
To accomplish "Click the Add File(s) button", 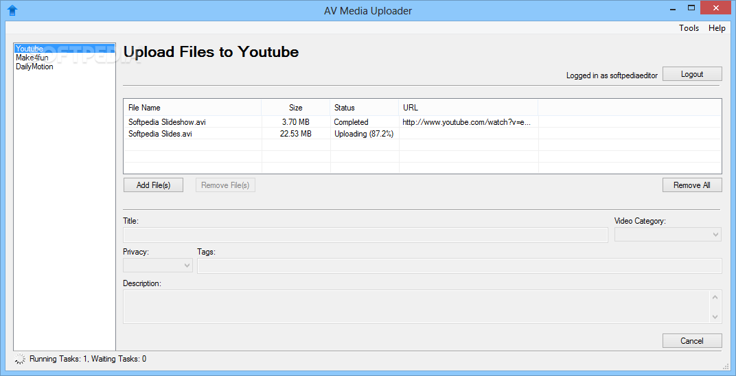I will point(153,185).
